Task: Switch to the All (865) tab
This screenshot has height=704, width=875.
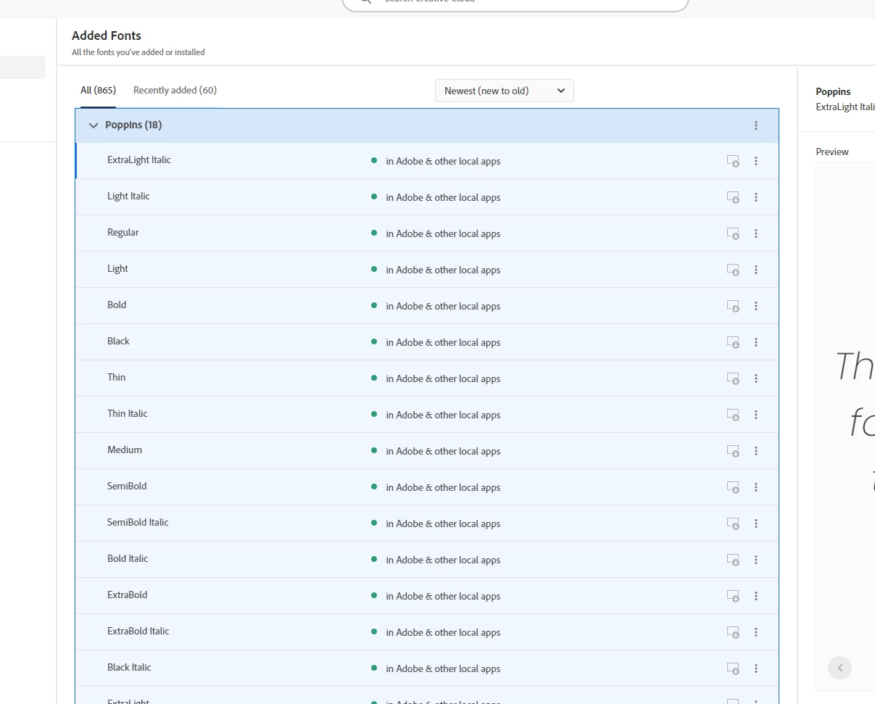Action: [x=98, y=91]
